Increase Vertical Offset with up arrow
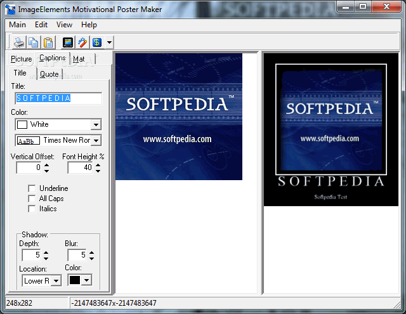This screenshot has width=406, height=314. 46,165
